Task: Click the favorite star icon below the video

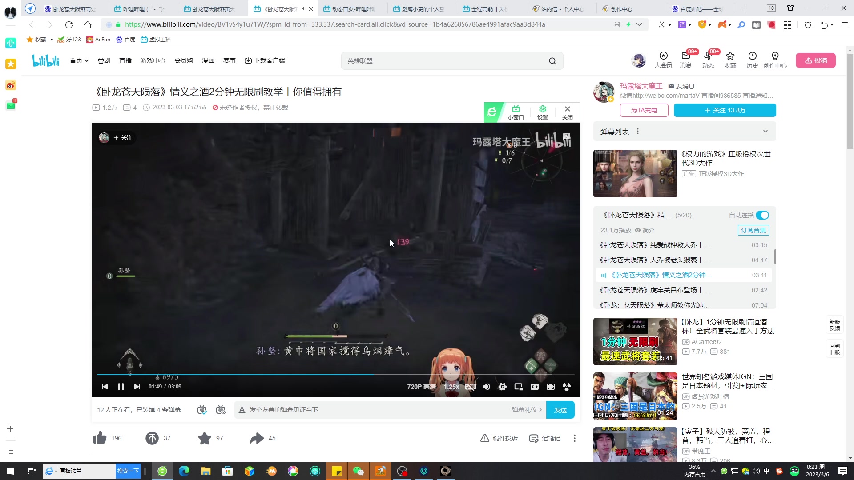Action: (x=204, y=438)
